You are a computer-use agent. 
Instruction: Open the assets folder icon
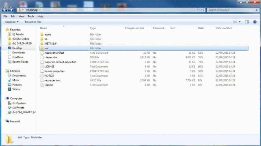(42, 35)
